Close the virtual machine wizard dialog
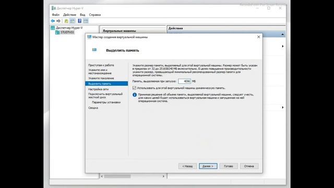Screen dimensions: 334x188 (258, 37)
